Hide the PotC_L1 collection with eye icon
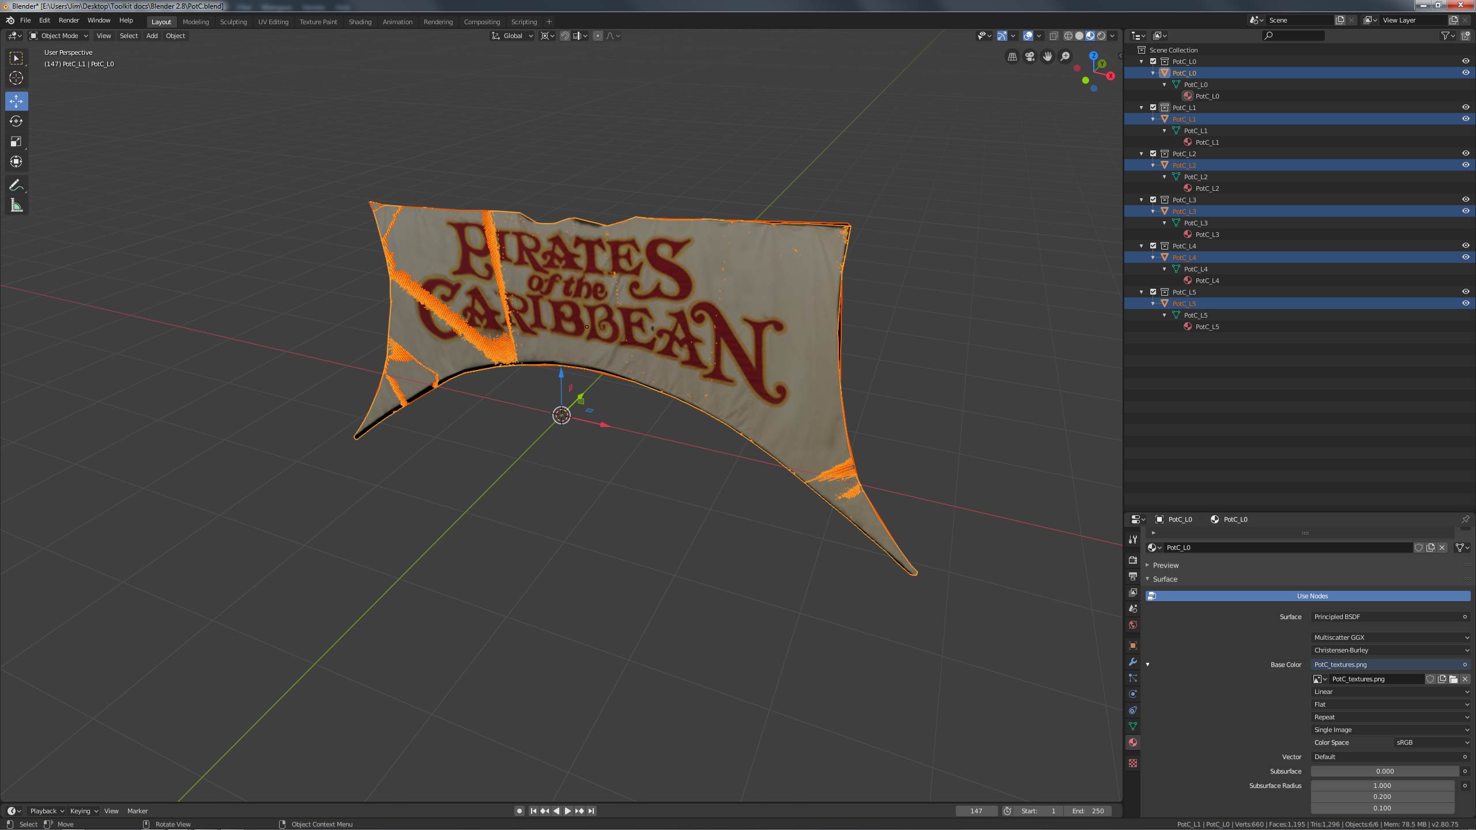 1465,107
